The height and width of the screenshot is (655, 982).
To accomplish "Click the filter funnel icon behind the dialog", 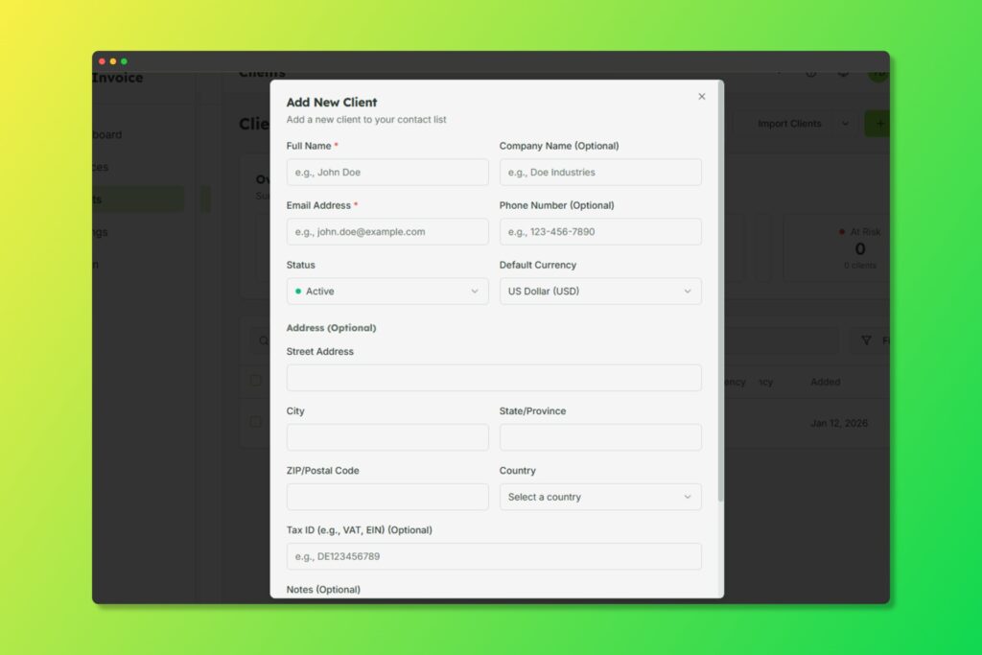I will click(866, 340).
